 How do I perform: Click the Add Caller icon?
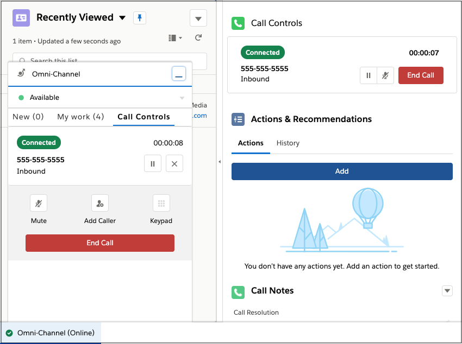[100, 203]
